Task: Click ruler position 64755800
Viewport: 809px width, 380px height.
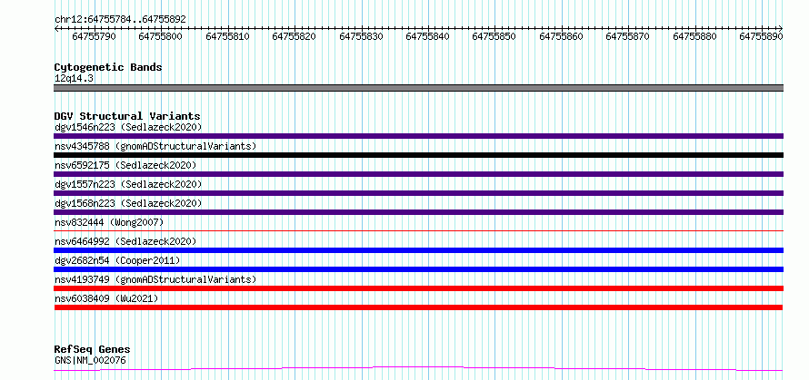Action: point(161,36)
